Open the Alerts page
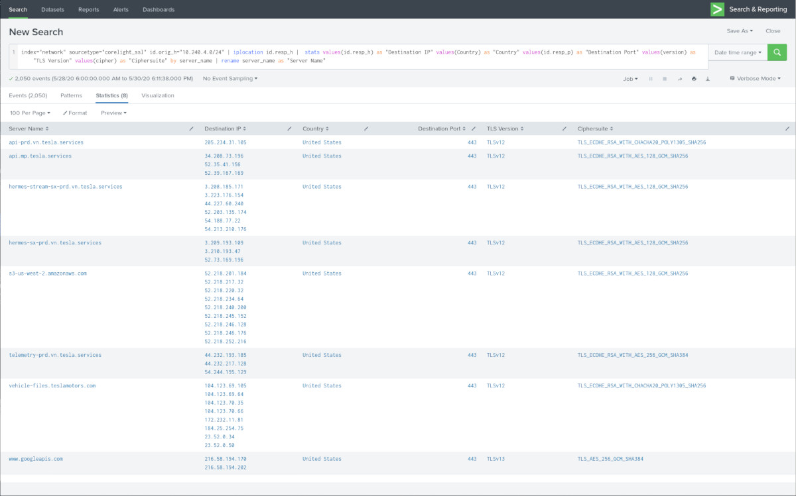 pos(121,10)
